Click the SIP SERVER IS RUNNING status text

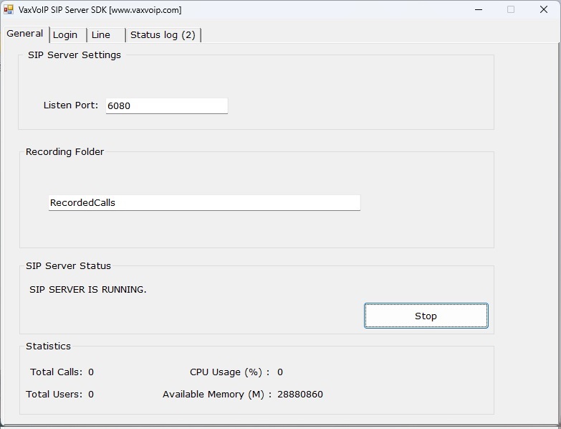(88, 290)
